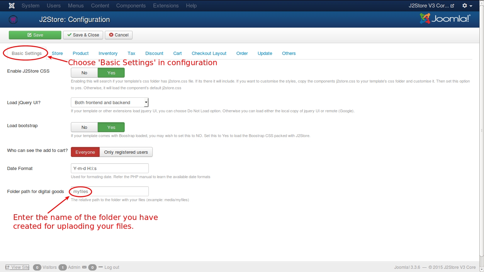Viewport: 484px width, 272px height.
Task: Open the Content menu
Action: 100,6
